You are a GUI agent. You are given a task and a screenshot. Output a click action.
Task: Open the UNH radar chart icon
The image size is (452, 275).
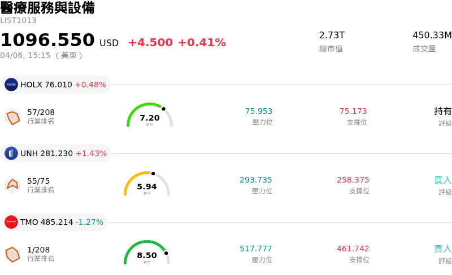12,185
